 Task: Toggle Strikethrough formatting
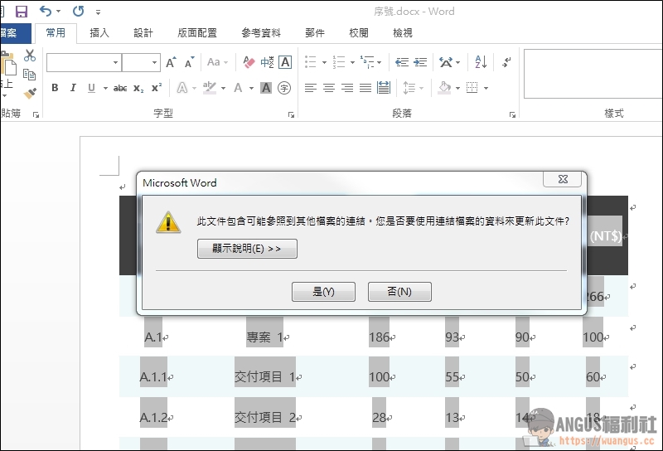(x=120, y=88)
